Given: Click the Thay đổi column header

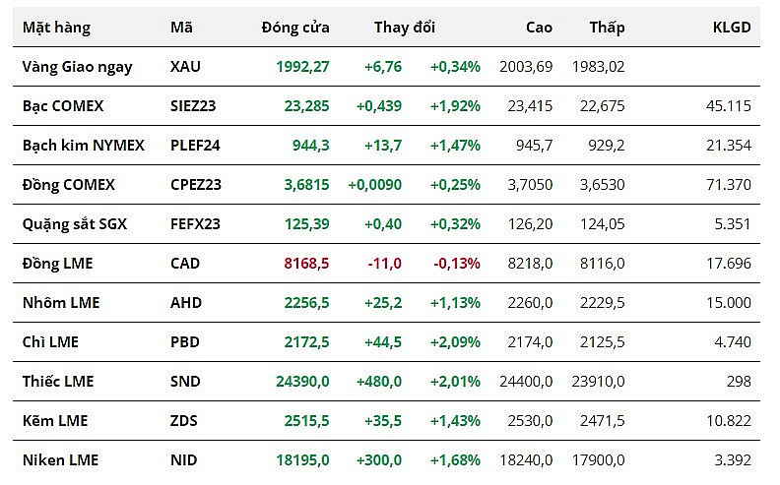Looking at the screenshot, I should point(404,28).
